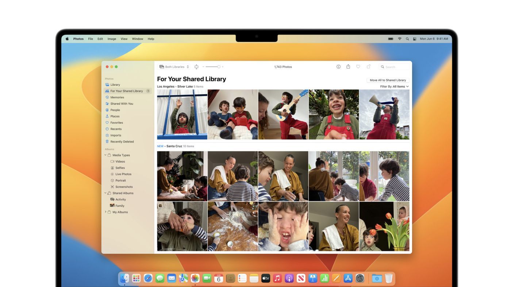The image size is (511, 287).
Task: Click the Wi-Fi icon in menu bar
Action: click(400, 39)
